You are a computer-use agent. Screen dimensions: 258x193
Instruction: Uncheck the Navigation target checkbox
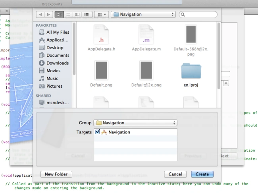pyautogui.click(x=97, y=132)
